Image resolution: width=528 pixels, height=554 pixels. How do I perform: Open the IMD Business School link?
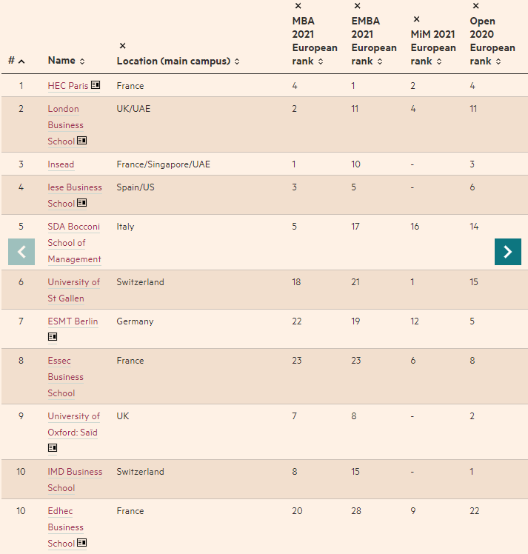[x=75, y=480]
